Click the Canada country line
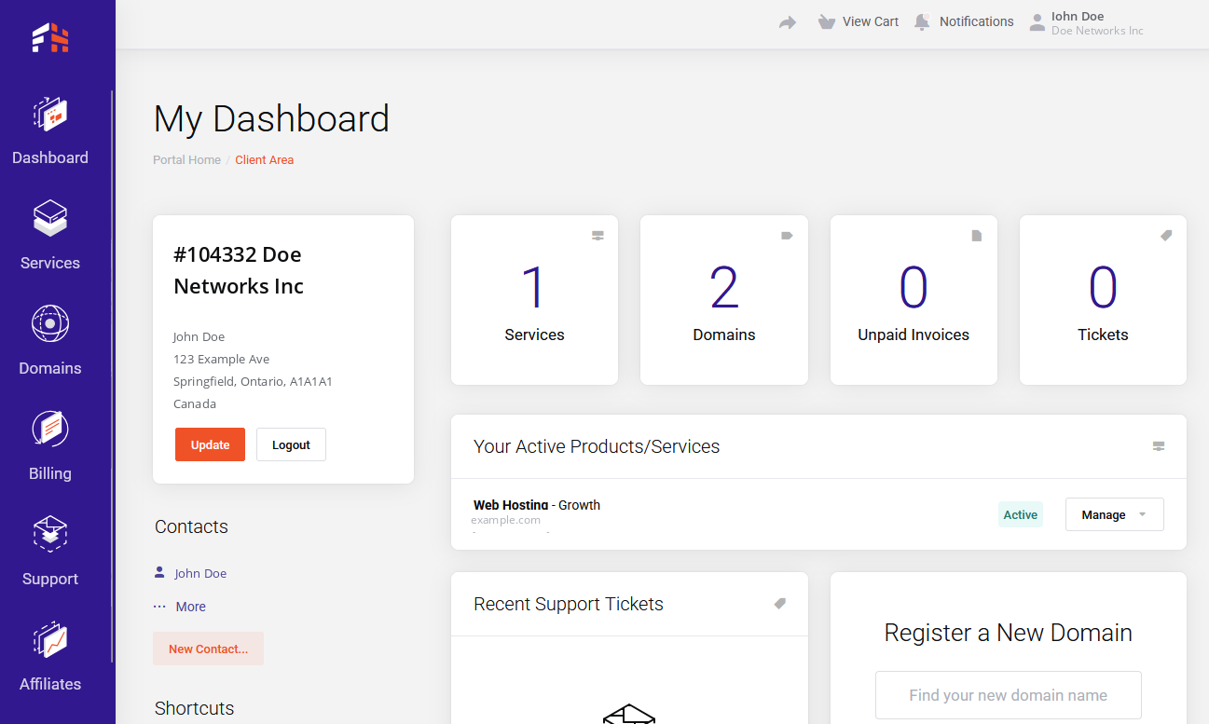Image resolution: width=1209 pixels, height=724 pixels. point(195,403)
